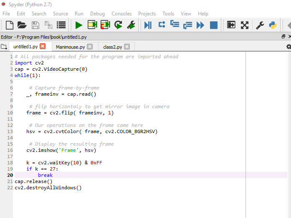Save the current file icon

click(35, 25)
